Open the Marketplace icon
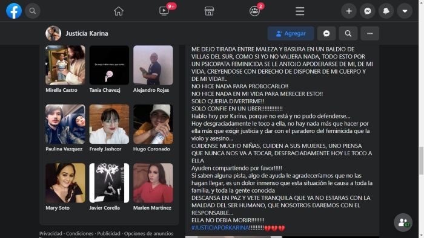 coord(209,11)
